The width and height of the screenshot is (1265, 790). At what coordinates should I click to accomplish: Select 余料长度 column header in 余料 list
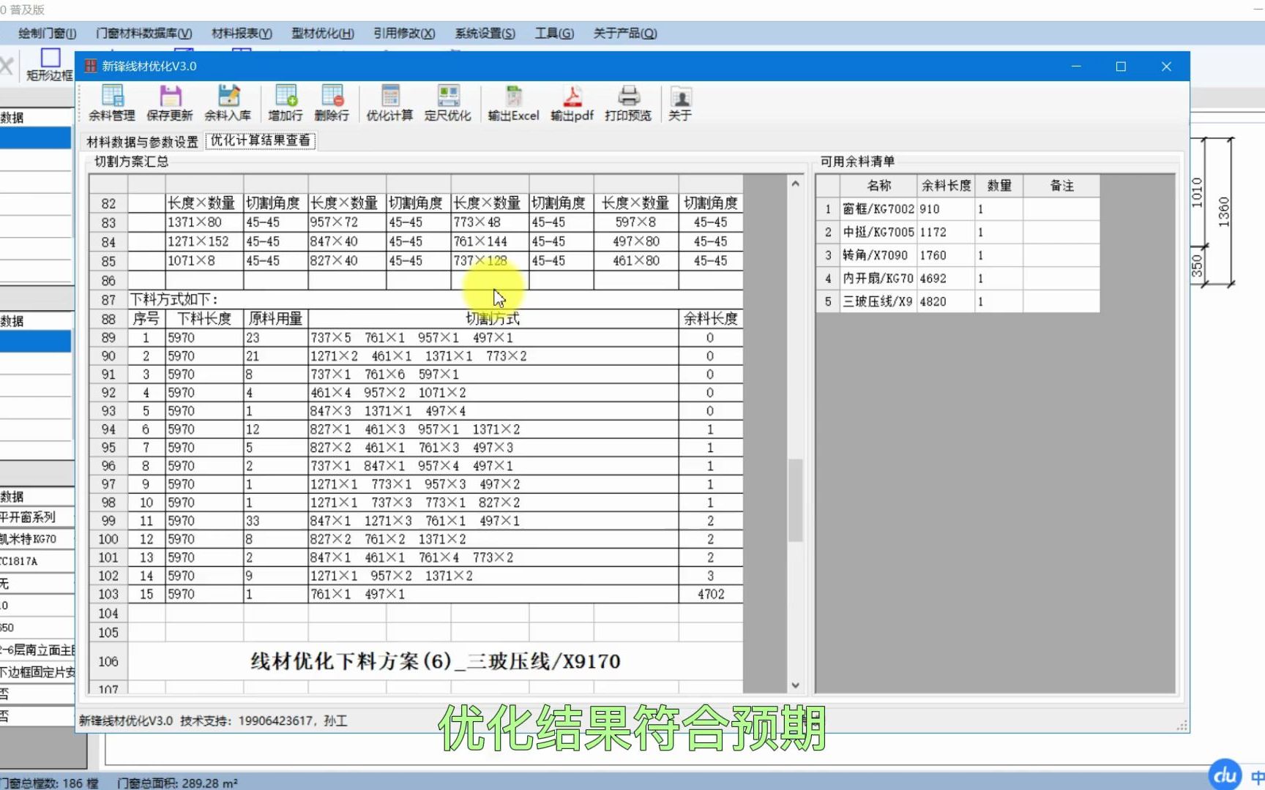click(x=946, y=186)
